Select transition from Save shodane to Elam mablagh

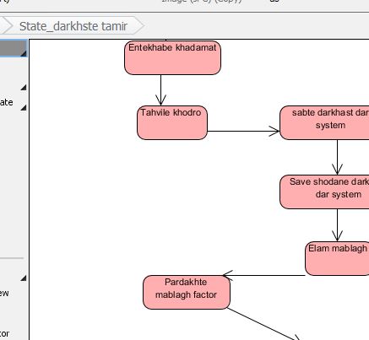(337, 225)
